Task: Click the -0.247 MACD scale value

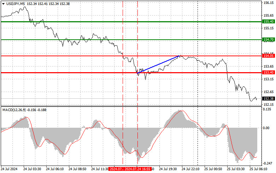Action: pos(268,163)
